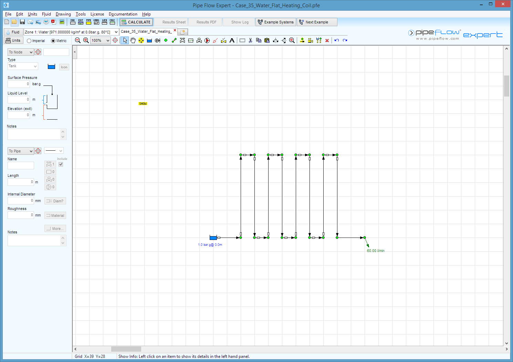
Task: Create a new grid document
Action: tap(7, 22)
